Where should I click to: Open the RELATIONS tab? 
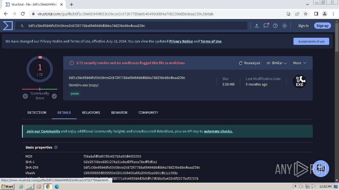click(x=91, y=112)
